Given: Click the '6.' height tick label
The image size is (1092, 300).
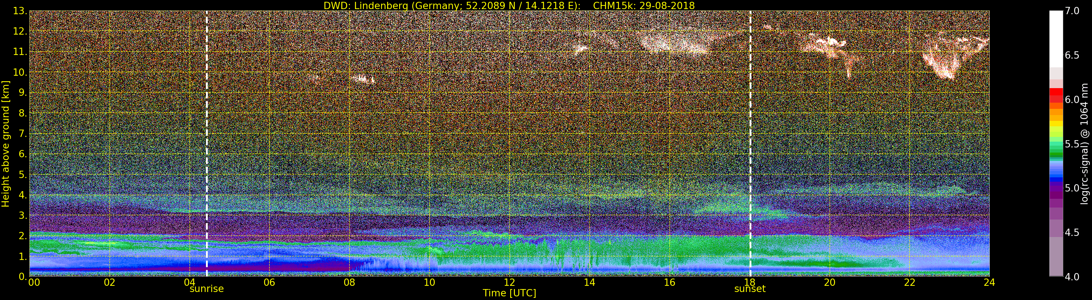Looking at the screenshot, I should [23, 154].
